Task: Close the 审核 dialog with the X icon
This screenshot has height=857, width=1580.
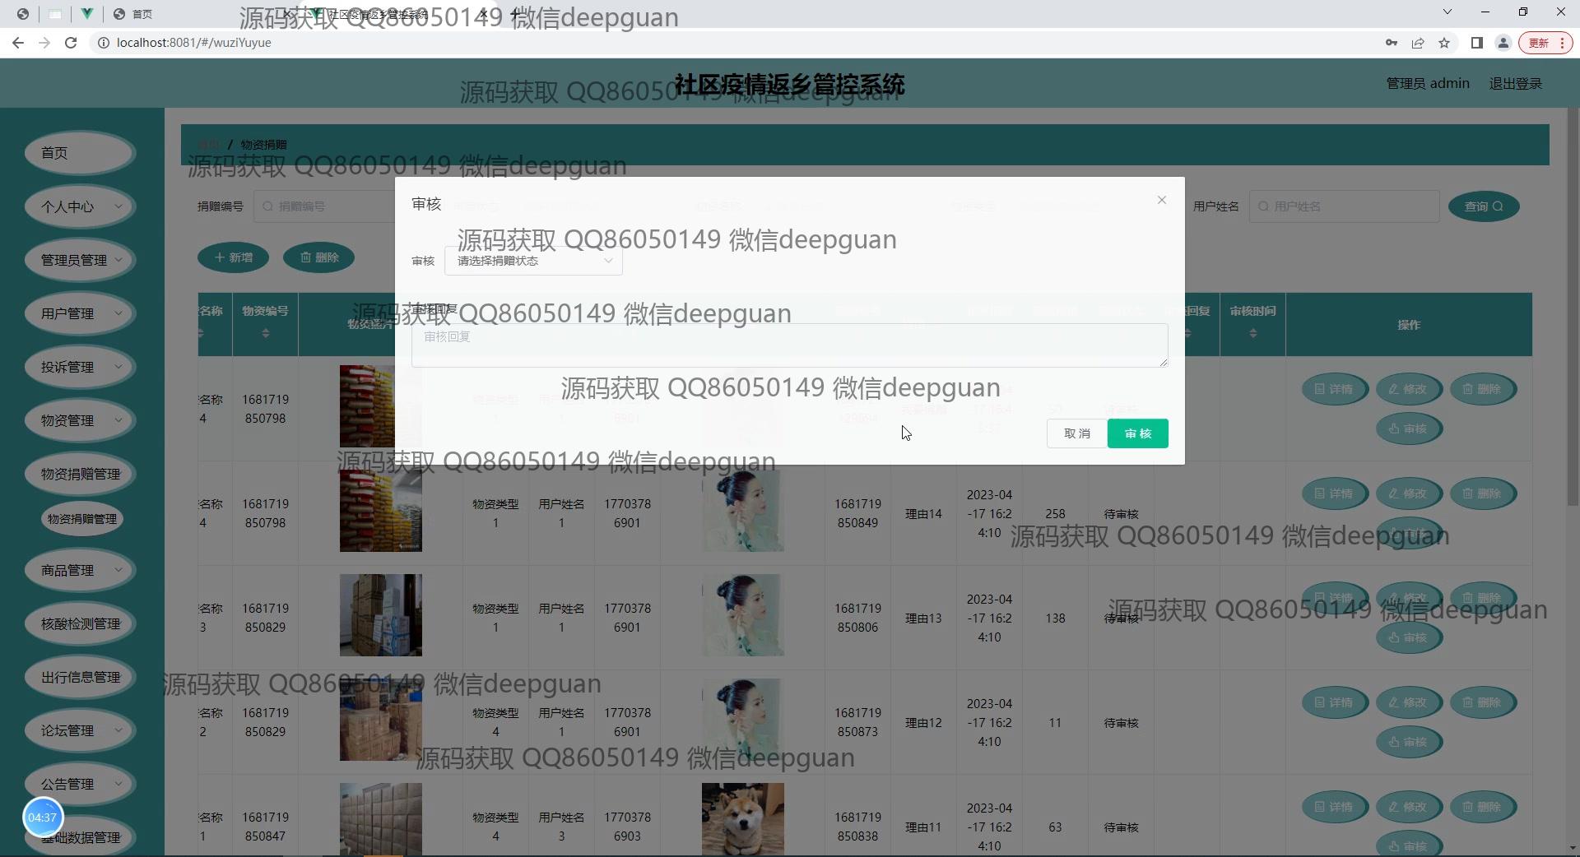Action: tap(1161, 200)
